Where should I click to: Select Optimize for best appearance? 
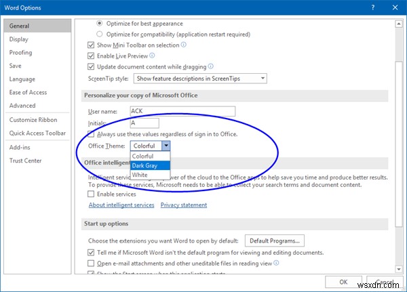point(100,23)
